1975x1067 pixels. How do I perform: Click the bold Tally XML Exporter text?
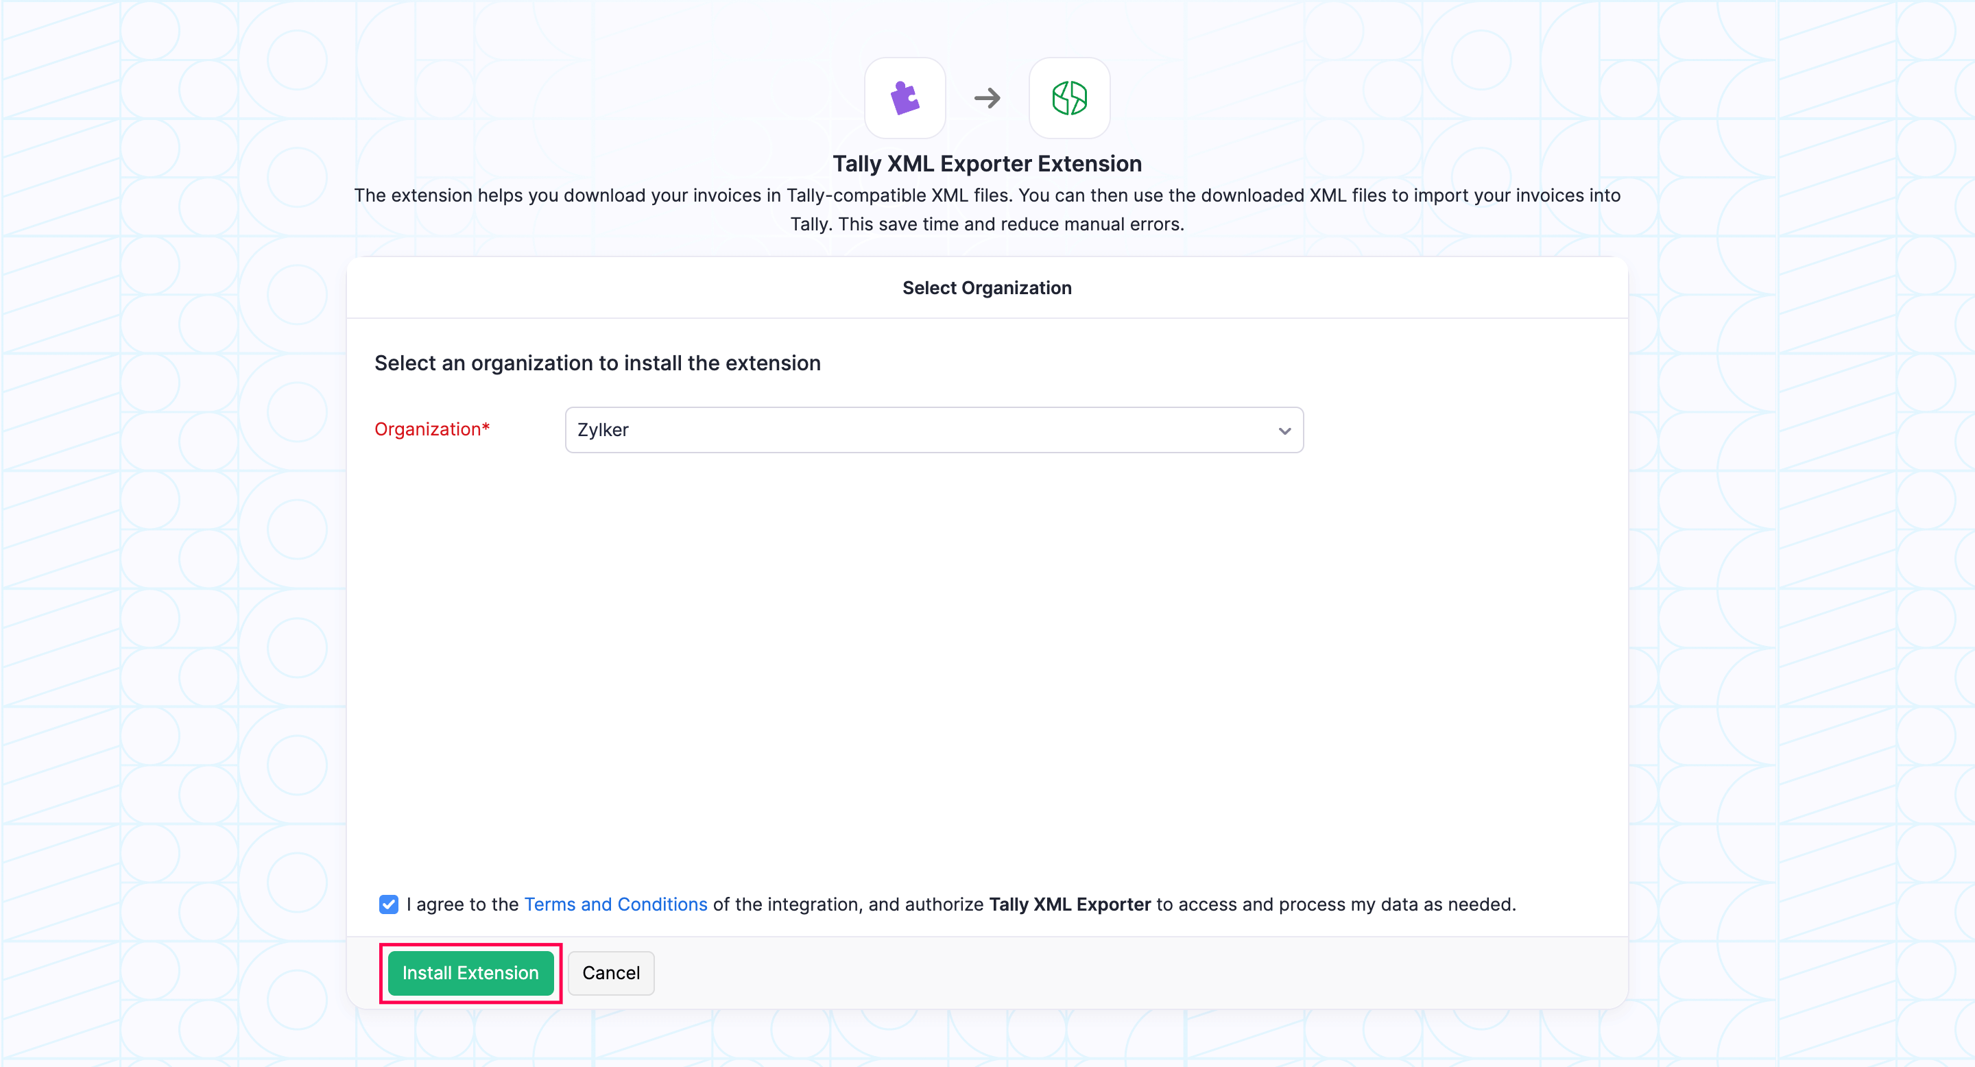[1070, 904]
